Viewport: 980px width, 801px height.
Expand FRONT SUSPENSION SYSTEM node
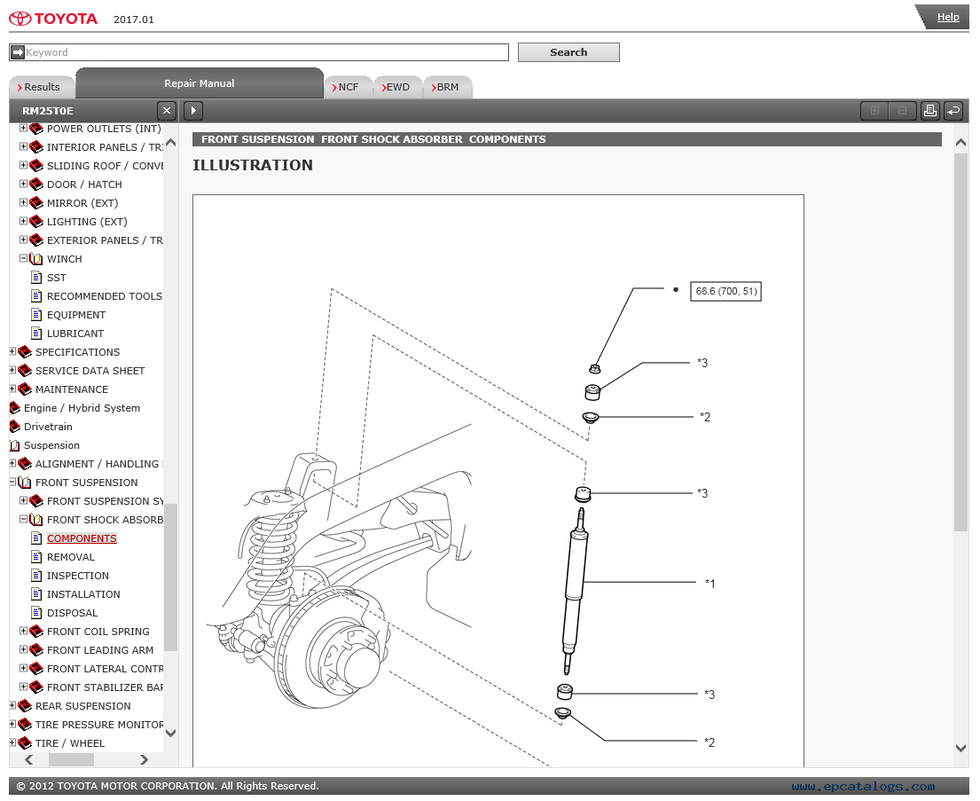pyautogui.click(x=23, y=500)
